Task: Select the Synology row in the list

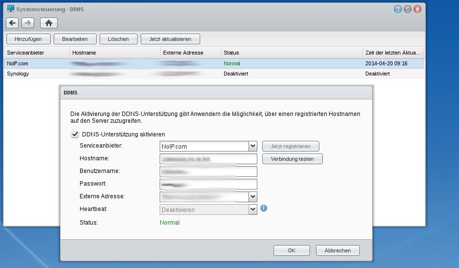Action: coord(214,74)
